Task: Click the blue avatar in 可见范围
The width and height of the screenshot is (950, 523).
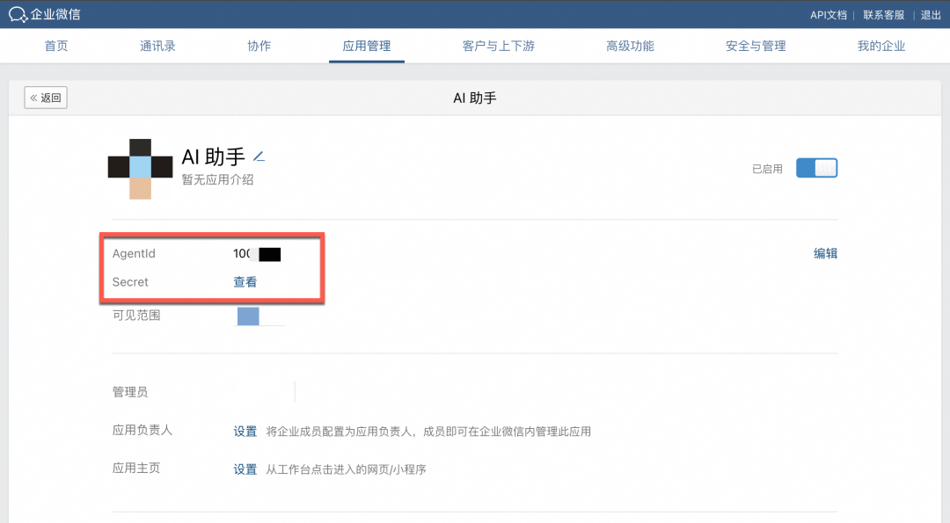Action: [248, 316]
